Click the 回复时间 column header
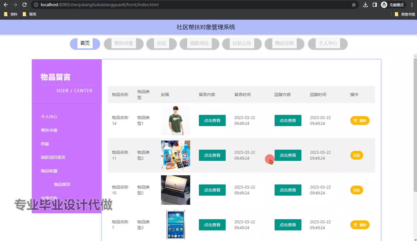Viewport: 417px width, 241px height. [318, 94]
